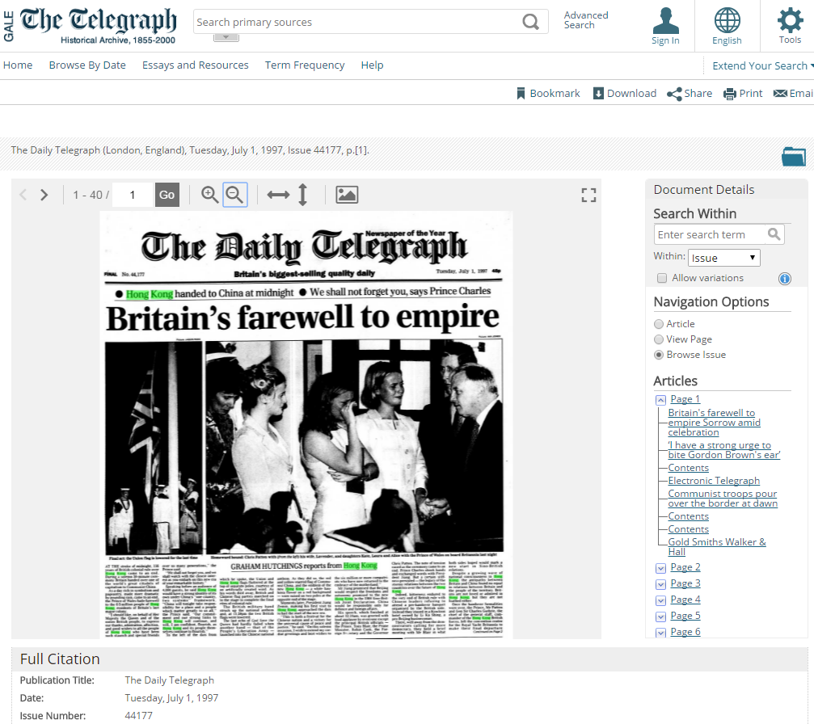Click the search magnifier icon in header
The image size is (814, 724).
coord(530,22)
